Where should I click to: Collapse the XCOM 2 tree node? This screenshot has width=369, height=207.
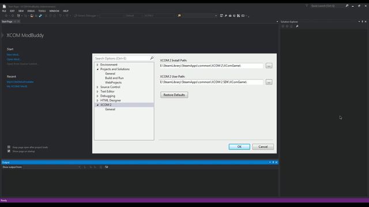(97, 105)
